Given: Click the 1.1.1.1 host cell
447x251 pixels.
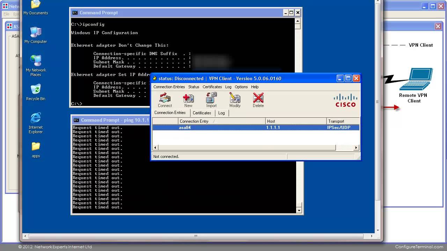Looking at the screenshot, I should (273, 128).
